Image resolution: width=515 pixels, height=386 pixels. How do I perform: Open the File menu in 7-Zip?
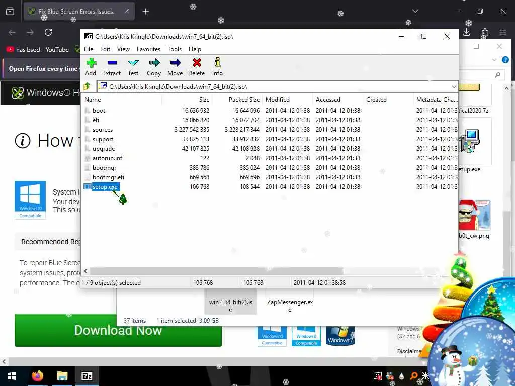coord(89,49)
